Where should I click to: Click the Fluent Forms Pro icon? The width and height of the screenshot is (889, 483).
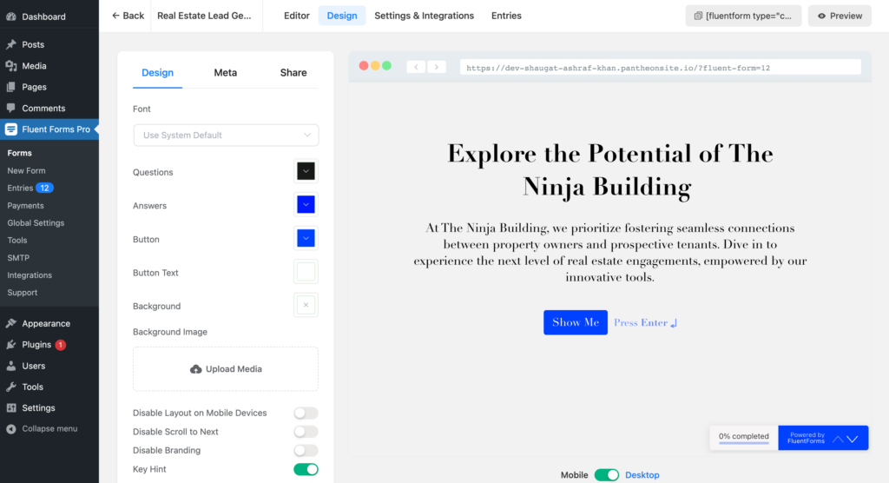tap(10, 129)
